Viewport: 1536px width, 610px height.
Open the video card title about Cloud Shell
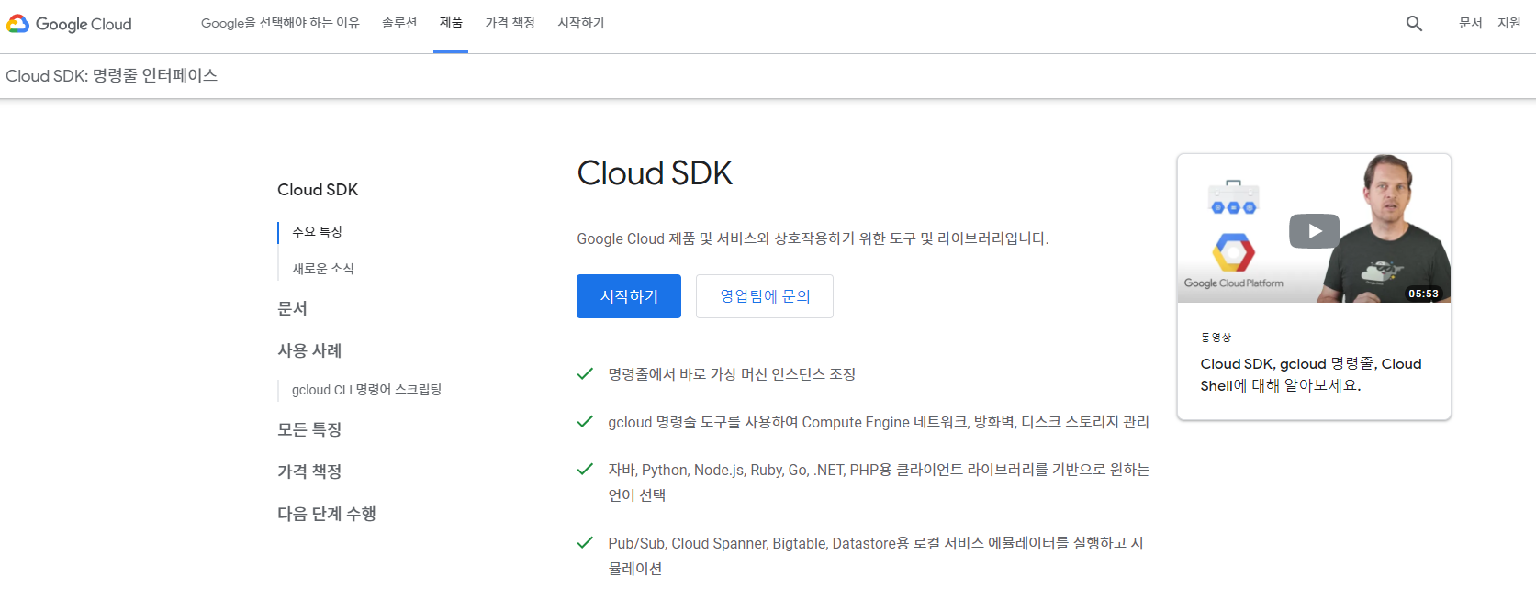point(1311,374)
